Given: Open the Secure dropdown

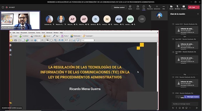Looking at the screenshot, I should (47, 36).
